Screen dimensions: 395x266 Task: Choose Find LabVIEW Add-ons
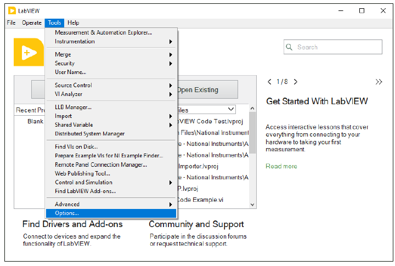click(x=111, y=191)
